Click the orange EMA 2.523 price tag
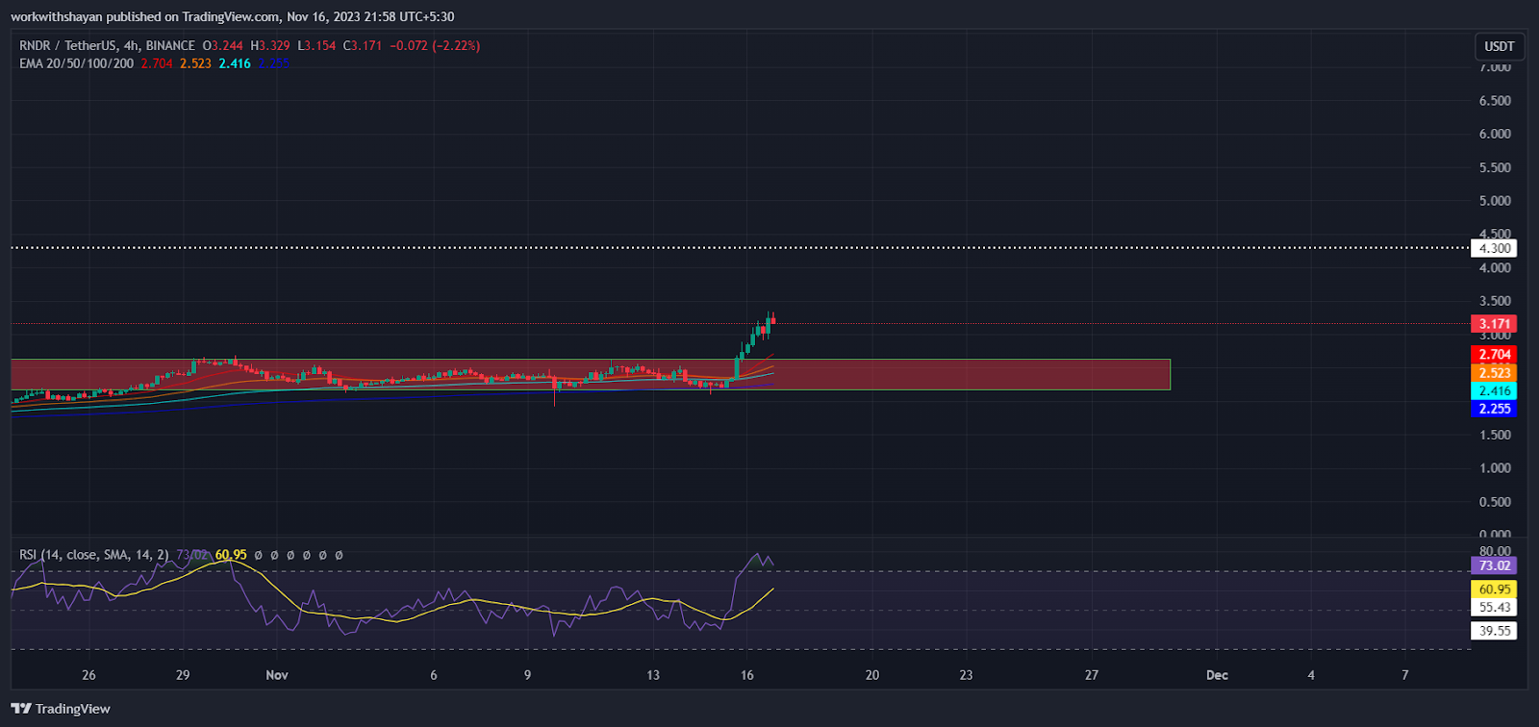 (1494, 373)
